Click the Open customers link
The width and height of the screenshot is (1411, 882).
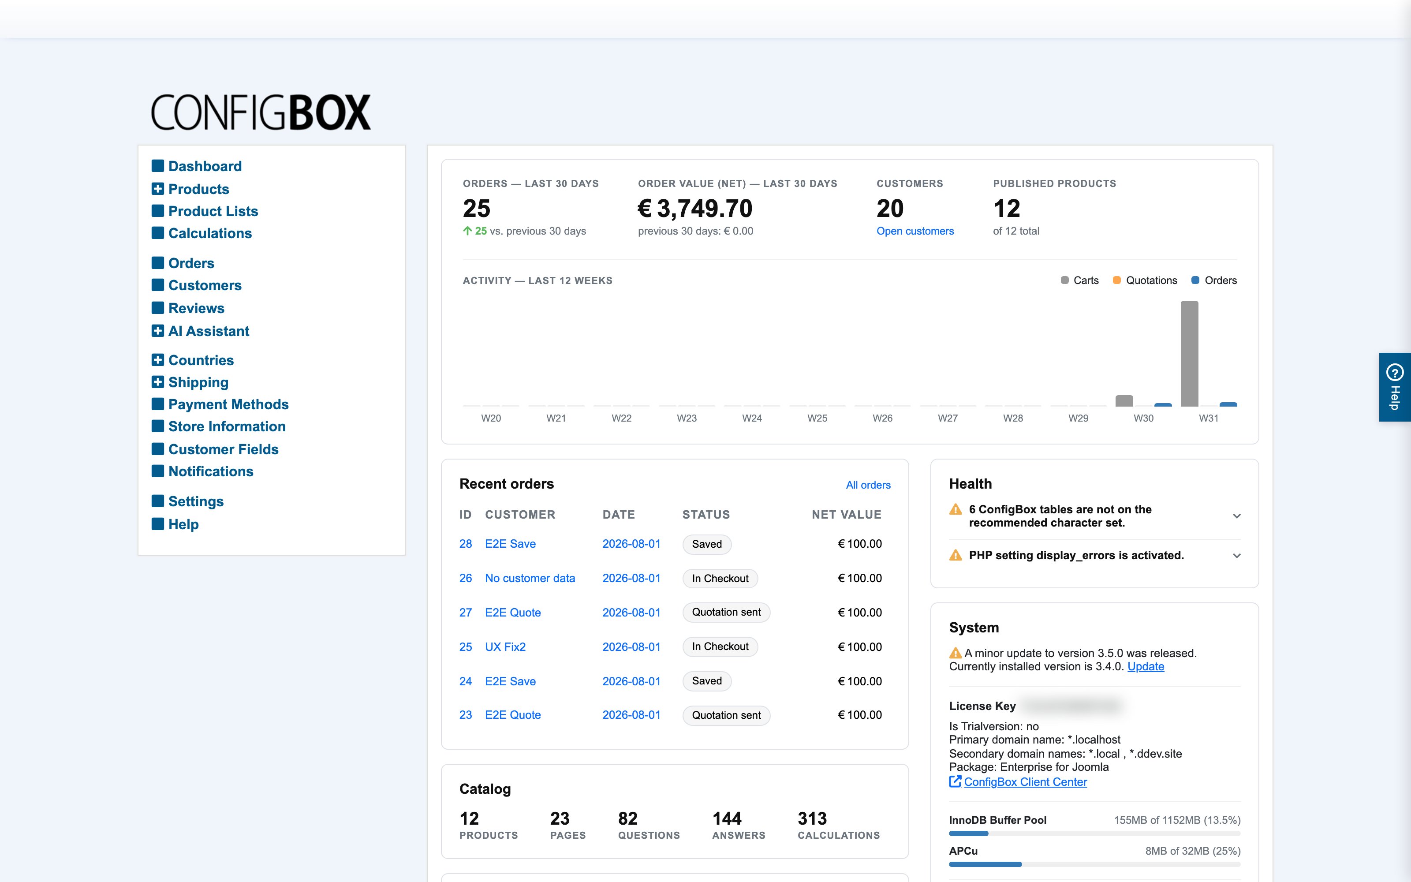(x=915, y=231)
